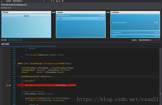Open the current view dropdown in toolbar
The image size is (162, 105).
point(27,1)
